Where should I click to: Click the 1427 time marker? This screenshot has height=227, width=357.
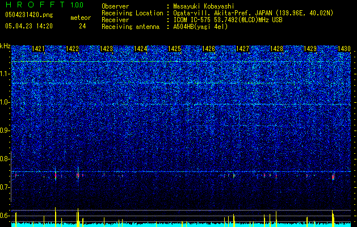point(242,49)
